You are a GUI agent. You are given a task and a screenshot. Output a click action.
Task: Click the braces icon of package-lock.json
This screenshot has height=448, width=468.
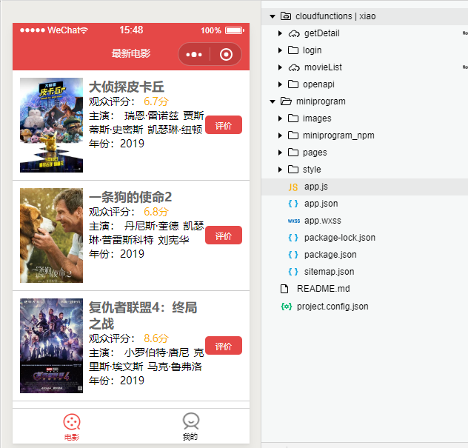[x=293, y=238]
